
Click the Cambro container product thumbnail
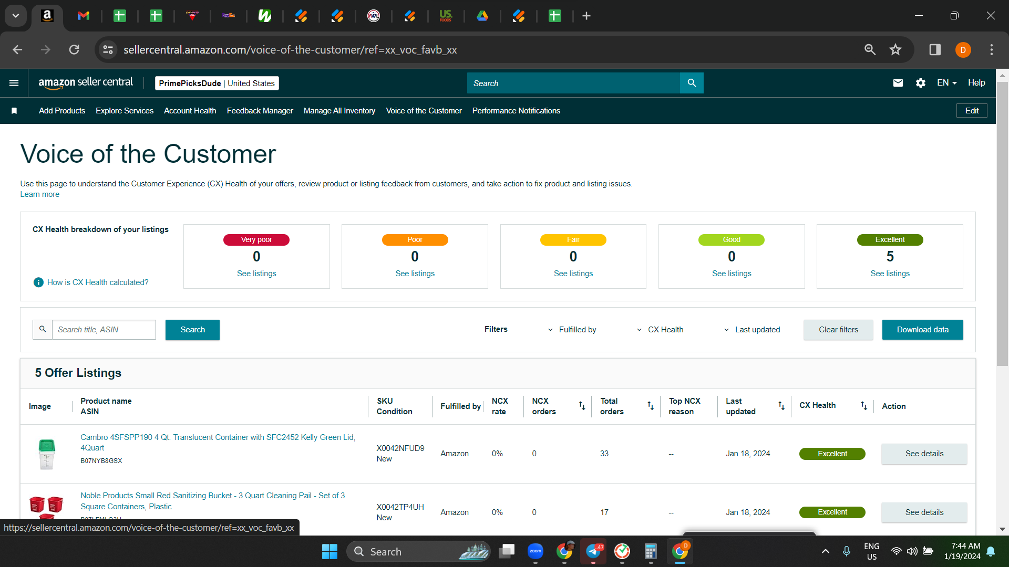click(47, 454)
